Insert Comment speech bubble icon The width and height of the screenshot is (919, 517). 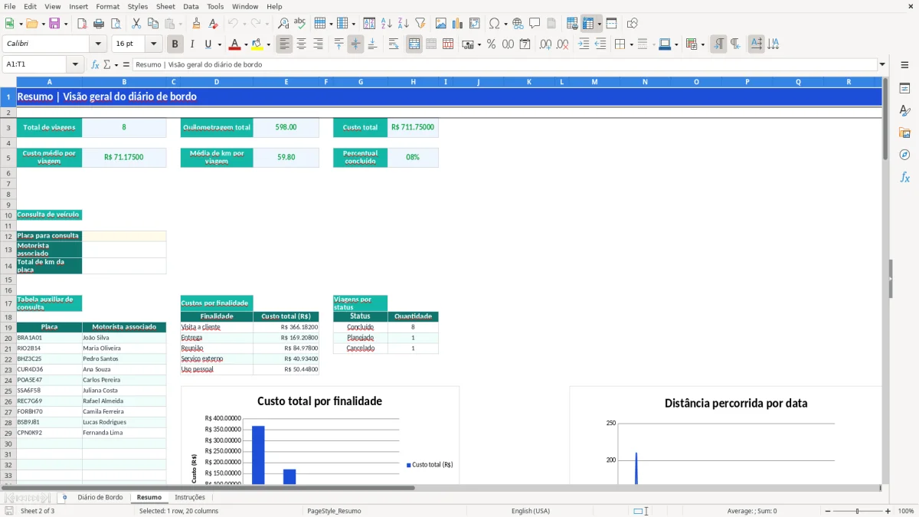click(x=535, y=24)
